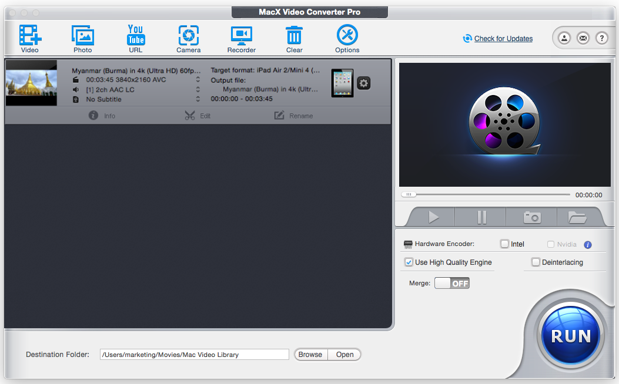Click the title "Myanmar (Burma) in 4k (Ultra HD) 60fp…"
The width and height of the screenshot is (619, 384).
[x=136, y=70]
